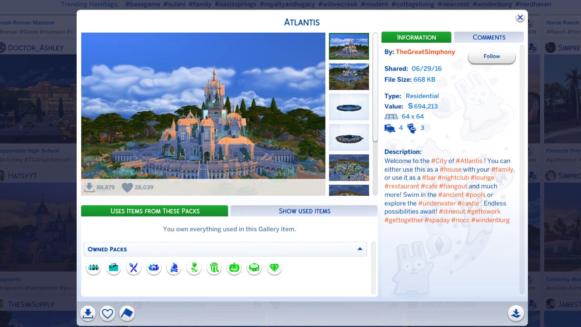Screen dimensions: 581x327
Task: Select the fourth floor plan thumbnail
Action: (x=349, y=137)
